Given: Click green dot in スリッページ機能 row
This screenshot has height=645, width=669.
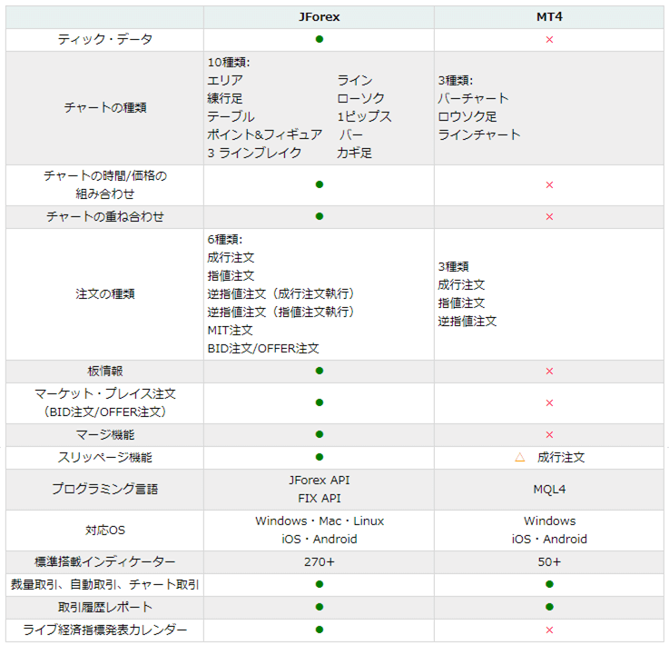Looking at the screenshot, I should click(x=320, y=457).
